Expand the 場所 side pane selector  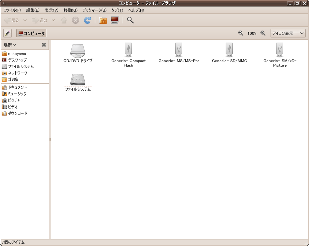point(10,45)
